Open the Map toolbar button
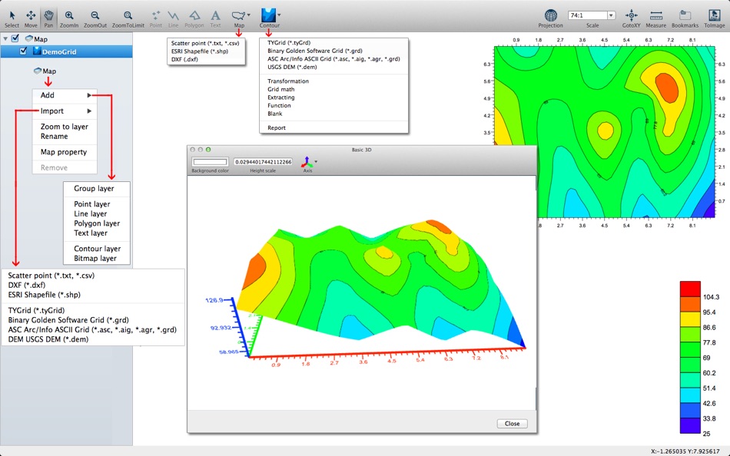The width and height of the screenshot is (730, 456). pos(238,18)
